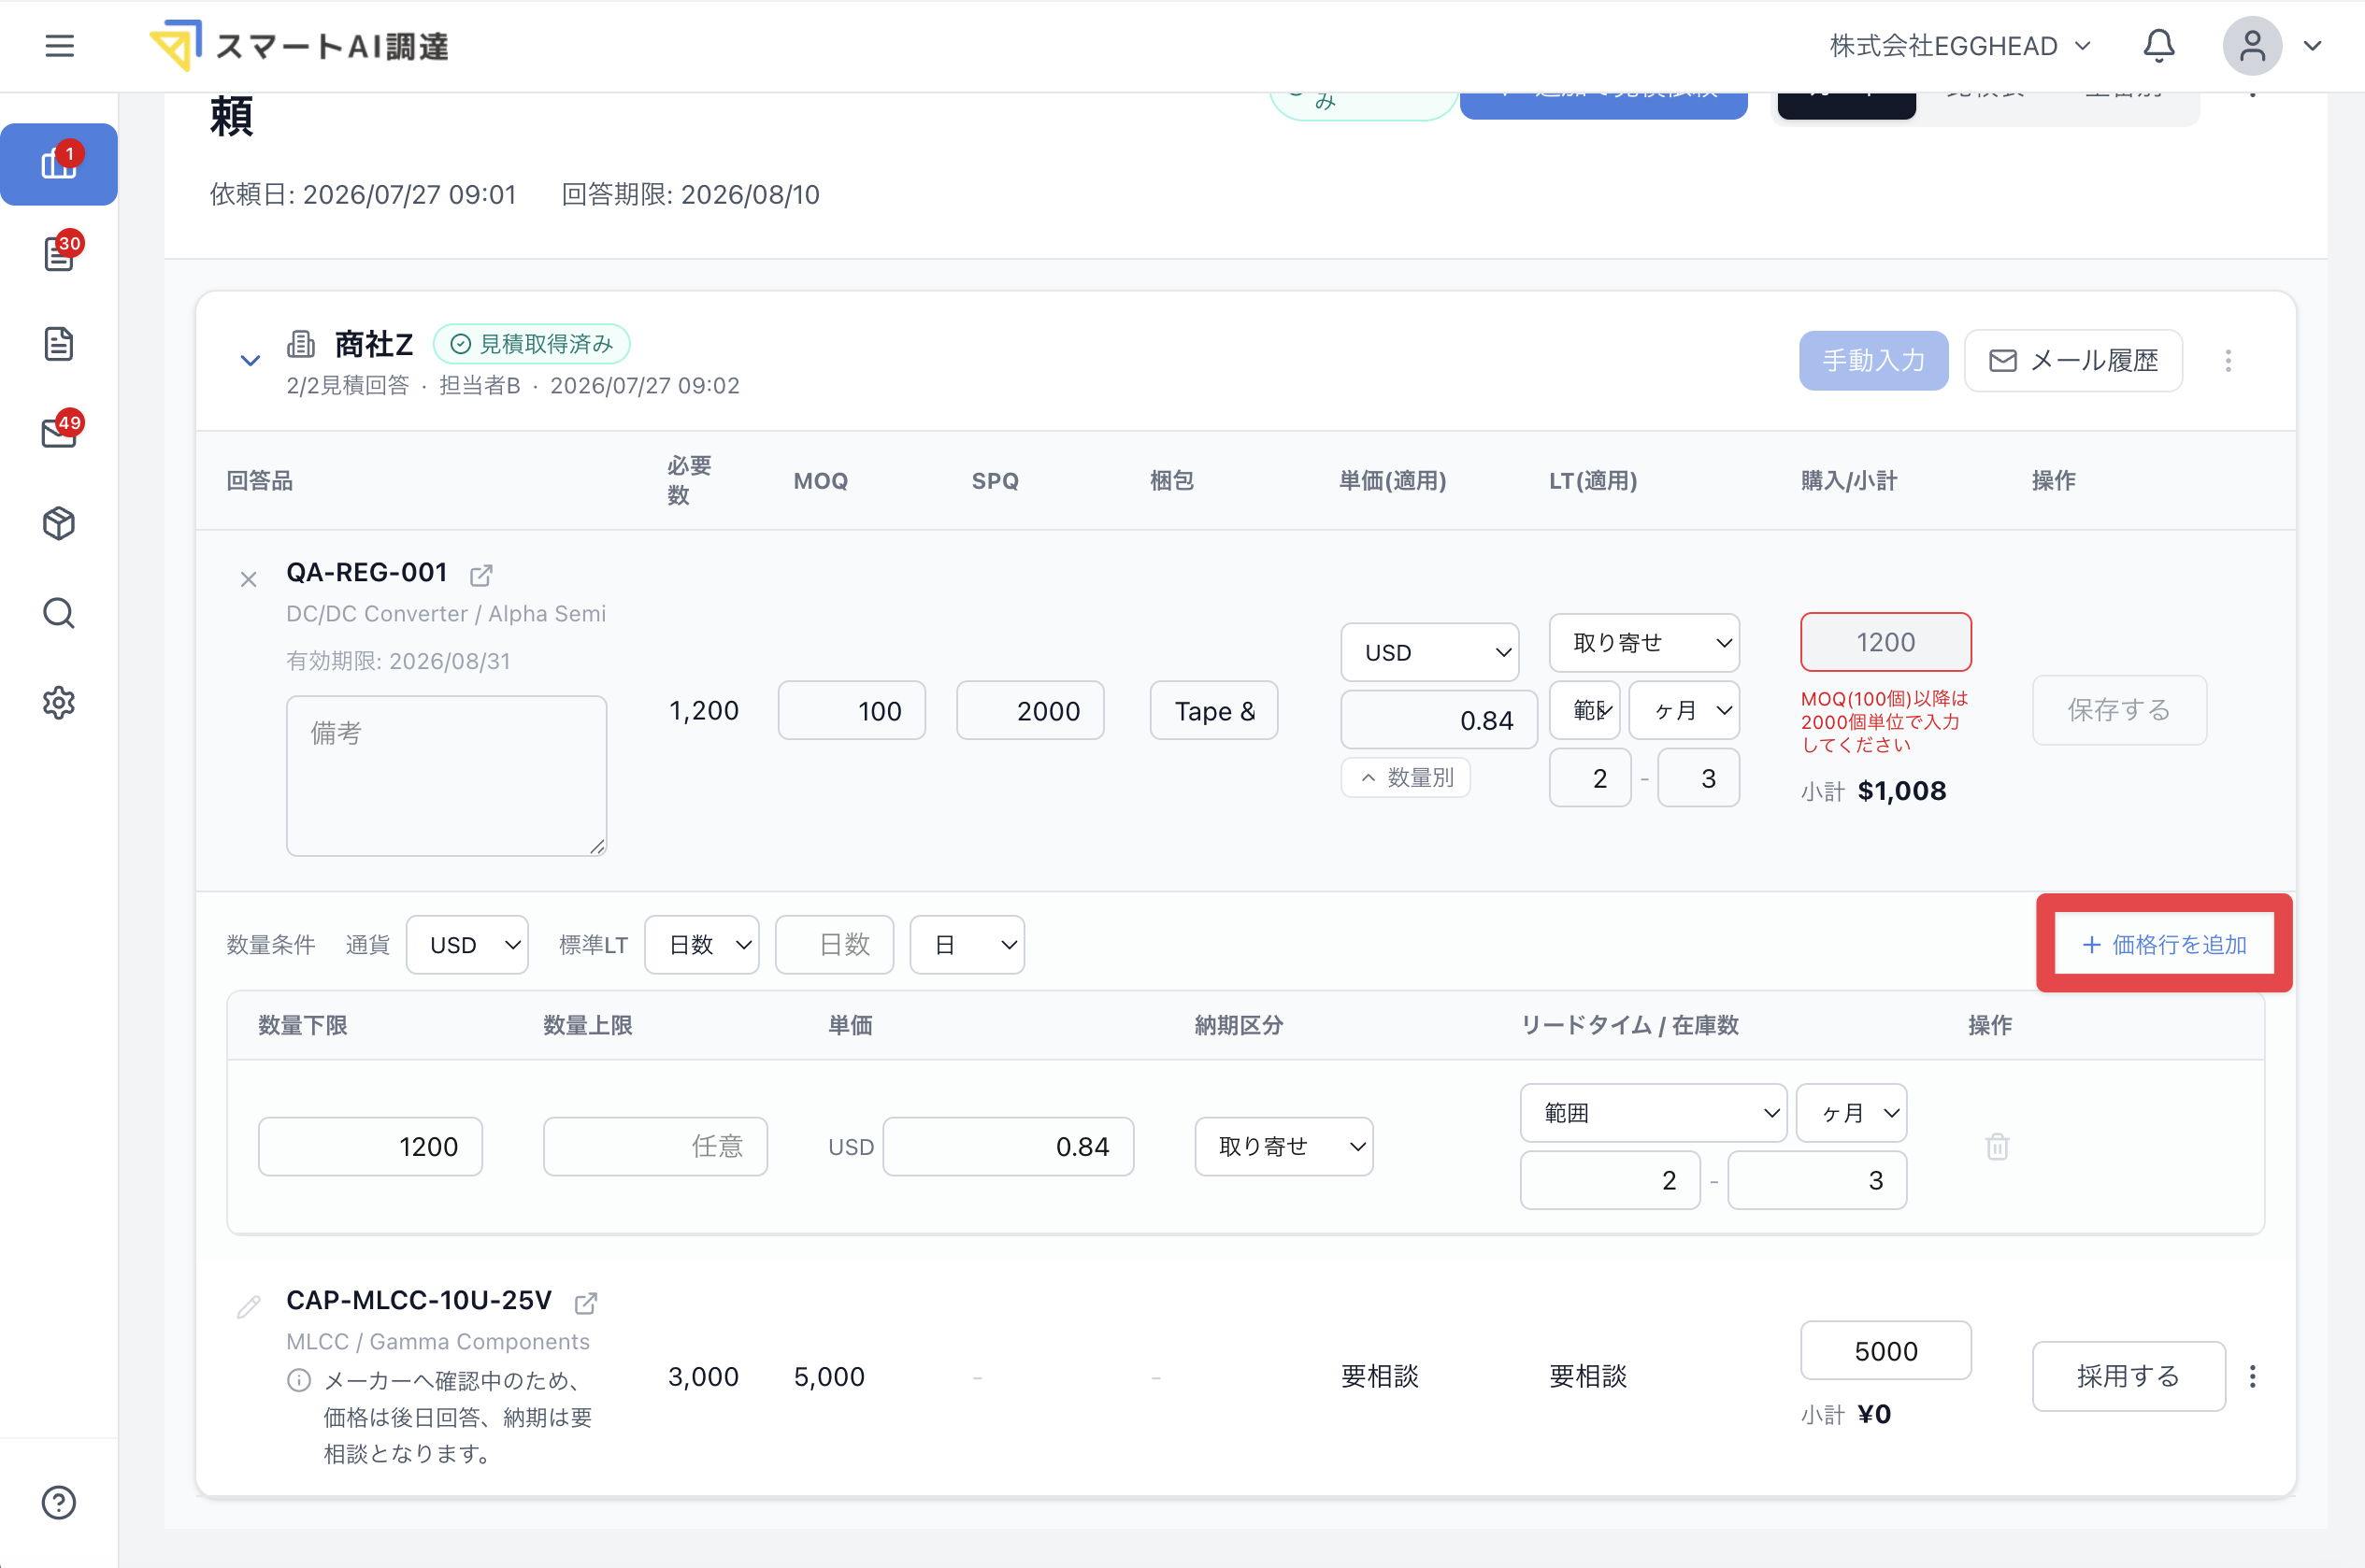Image resolution: width=2365 pixels, height=1568 pixels.
Task: Click the スマートAI調達 logo
Action: [299, 46]
